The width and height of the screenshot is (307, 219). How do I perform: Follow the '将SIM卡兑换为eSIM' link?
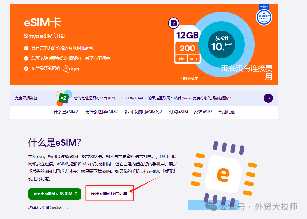click(45, 208)
